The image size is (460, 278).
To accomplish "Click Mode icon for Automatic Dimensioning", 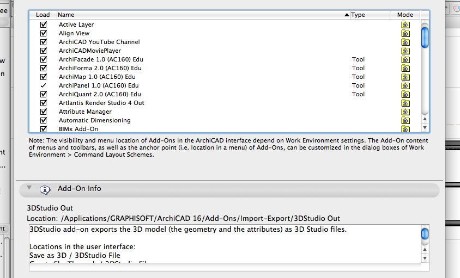I will point(405,120).
